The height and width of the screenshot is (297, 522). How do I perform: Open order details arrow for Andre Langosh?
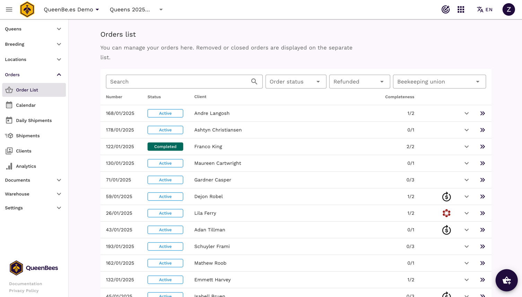click(482, 113)
